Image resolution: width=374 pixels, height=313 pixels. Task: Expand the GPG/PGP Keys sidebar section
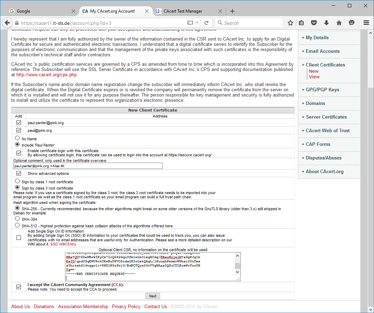pyautogui.click(x=322, y=90)
